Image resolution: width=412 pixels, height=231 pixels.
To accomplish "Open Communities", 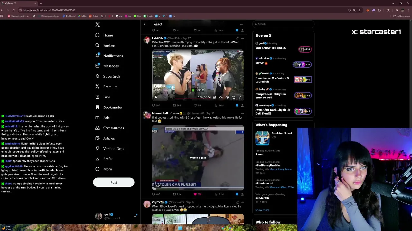I will point(109,128).
